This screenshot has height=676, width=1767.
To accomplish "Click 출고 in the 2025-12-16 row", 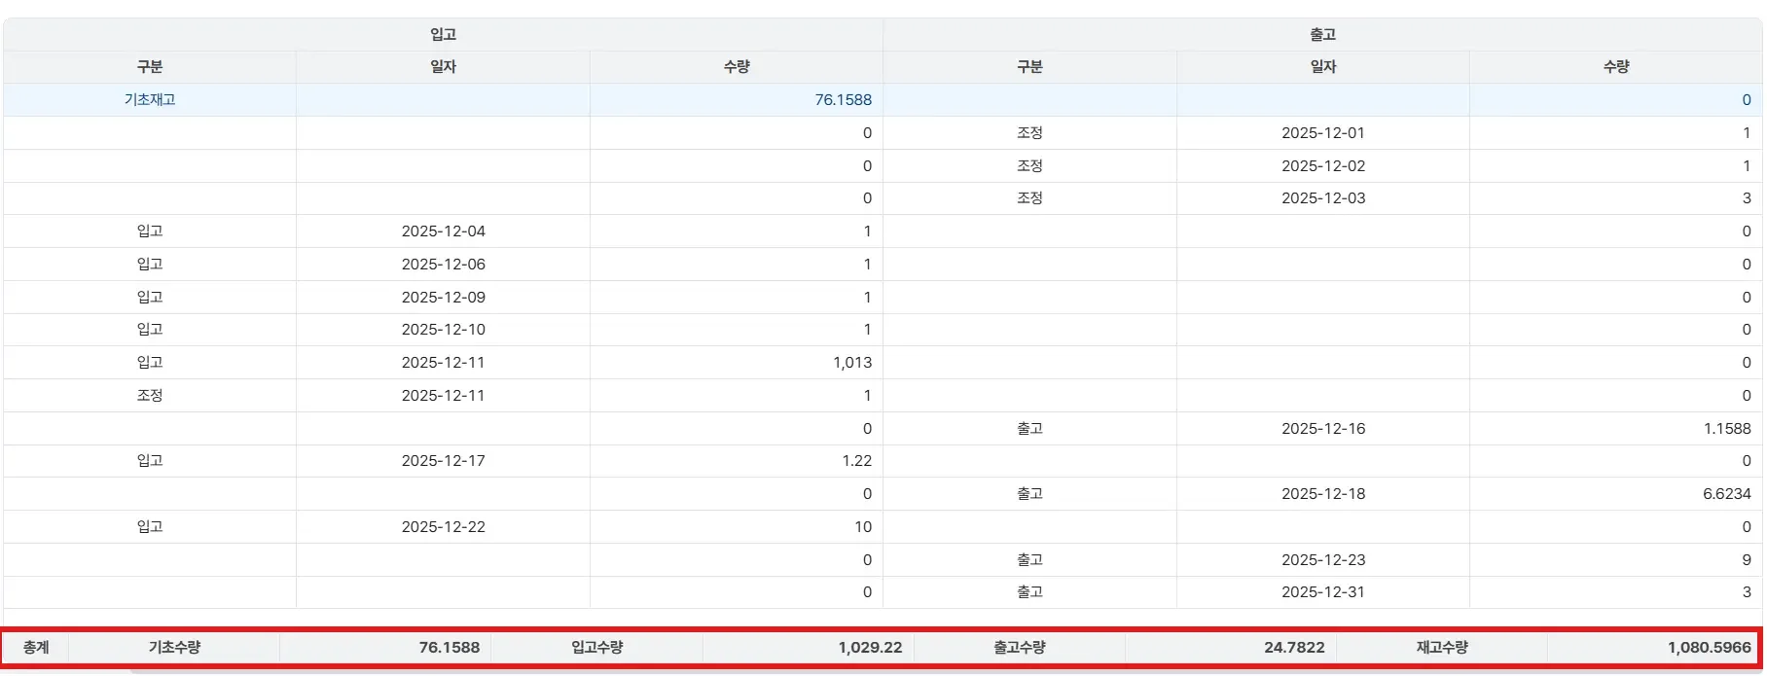I will (x=1029, y=429).
